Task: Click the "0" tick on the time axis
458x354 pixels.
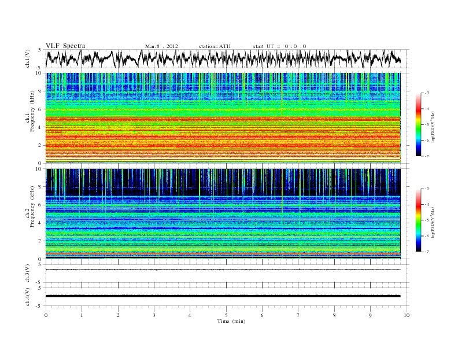Action: click(x=46, y=315)
